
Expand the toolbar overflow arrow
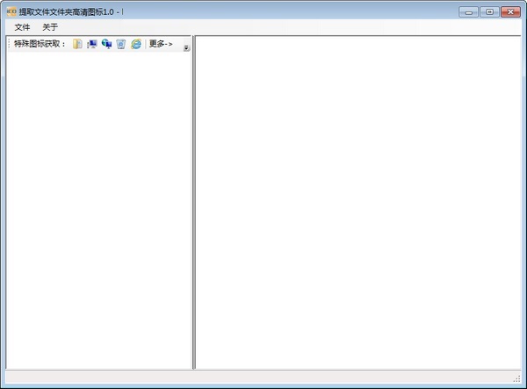click(x=186, y=48)
